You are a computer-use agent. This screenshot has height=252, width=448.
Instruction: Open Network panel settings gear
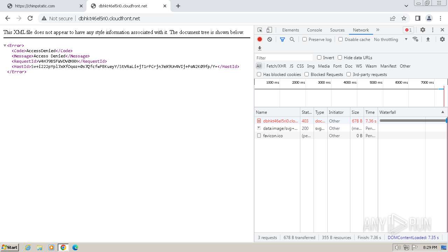(x=442, y=39)
